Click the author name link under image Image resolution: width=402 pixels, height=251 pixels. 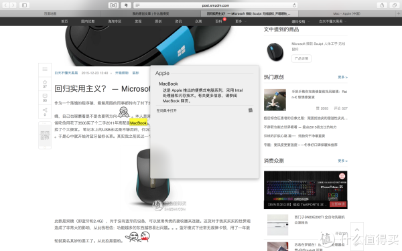coord(66,73)
